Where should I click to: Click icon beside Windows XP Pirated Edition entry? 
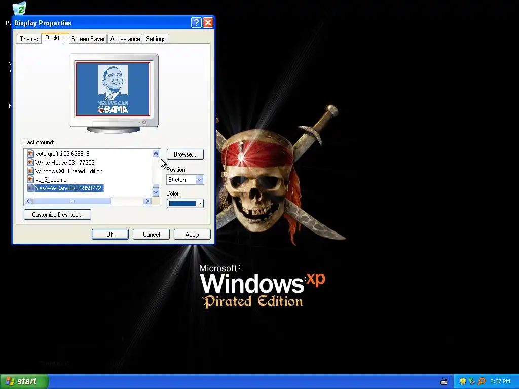(x=30, y=171)
